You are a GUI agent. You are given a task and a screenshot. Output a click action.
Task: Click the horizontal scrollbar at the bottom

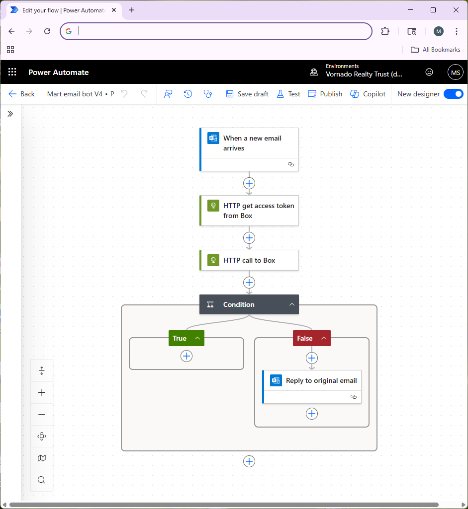[x=224, y=505]
